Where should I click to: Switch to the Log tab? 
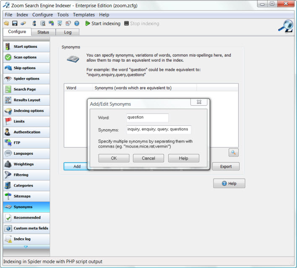68,32
